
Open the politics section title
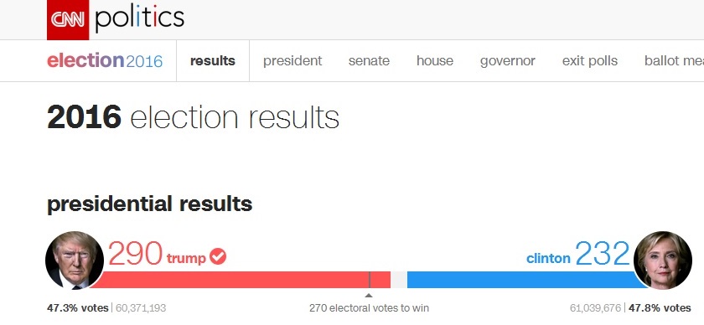(140, 19)
